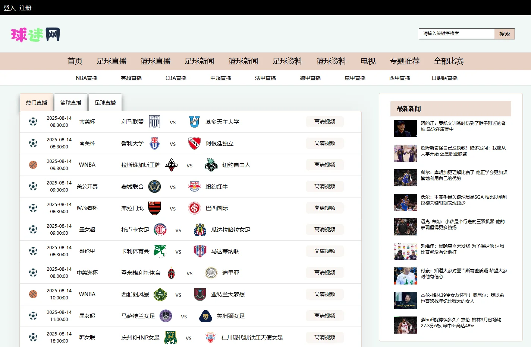Read the 沃尔 关键球员是SGA news headline
The width and height of the screenshot is (531, 347).
pyautogui.click(x=464, y=200)
